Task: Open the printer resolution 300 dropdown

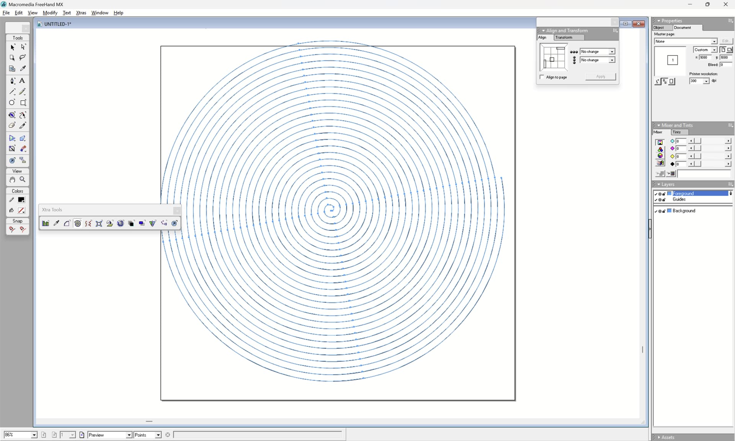Action: (x=706, y=81)
